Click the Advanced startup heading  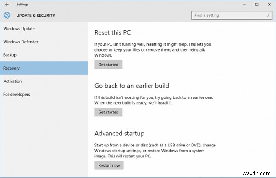(119, 134)
